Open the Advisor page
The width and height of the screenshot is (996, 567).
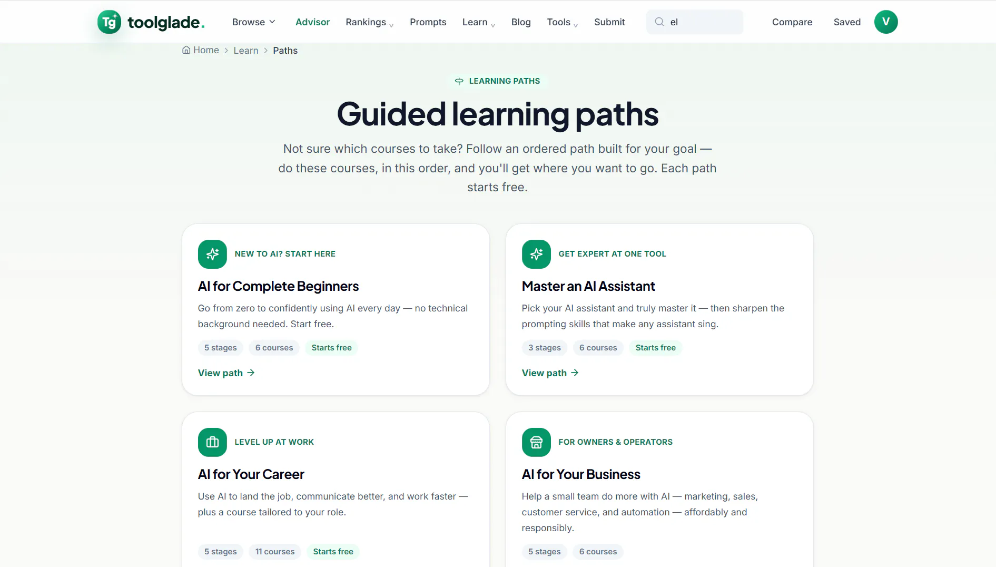[312, 22]
